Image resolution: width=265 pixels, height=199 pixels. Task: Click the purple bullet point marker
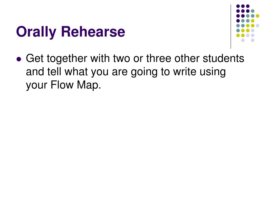pyautogui.click(x=19, y=59)
